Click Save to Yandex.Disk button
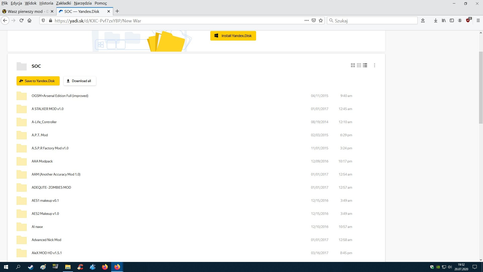483x272 pixels. 38,81
